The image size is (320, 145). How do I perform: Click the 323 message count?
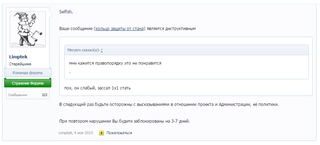(x=44, y=95)
